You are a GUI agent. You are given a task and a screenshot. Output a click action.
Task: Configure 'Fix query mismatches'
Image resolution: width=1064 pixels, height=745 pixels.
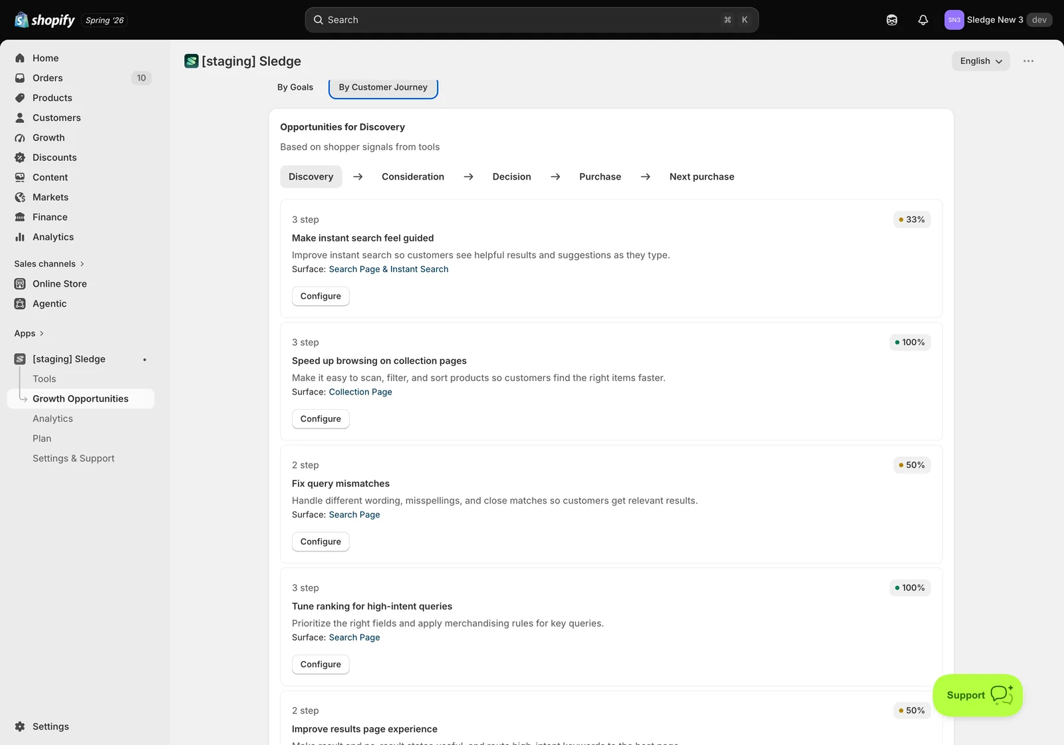click(321, 541)
